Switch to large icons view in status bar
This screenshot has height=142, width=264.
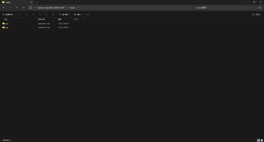(x=262, y=140)
